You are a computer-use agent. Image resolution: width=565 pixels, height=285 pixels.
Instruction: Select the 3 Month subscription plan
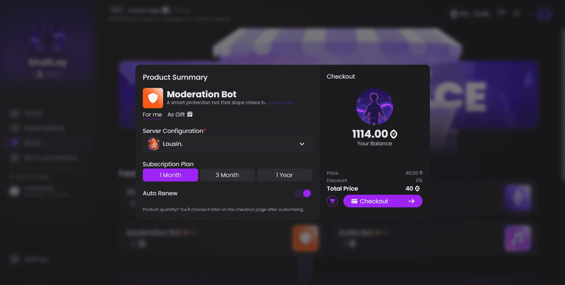pyautogui.click(x=227, y=175)
